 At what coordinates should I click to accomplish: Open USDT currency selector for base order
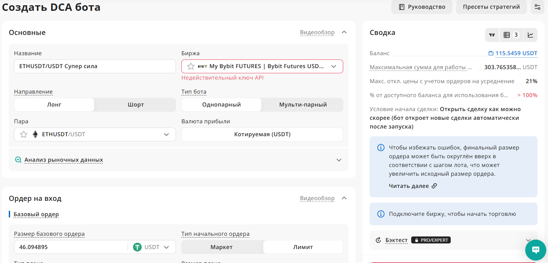click(x=151, y=247)
